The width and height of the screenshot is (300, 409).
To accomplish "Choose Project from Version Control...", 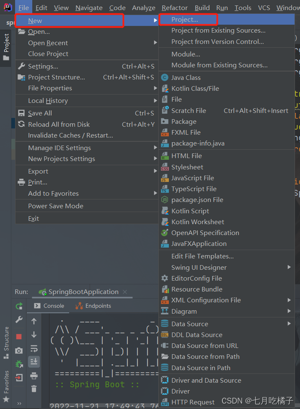I will (227, 42).
